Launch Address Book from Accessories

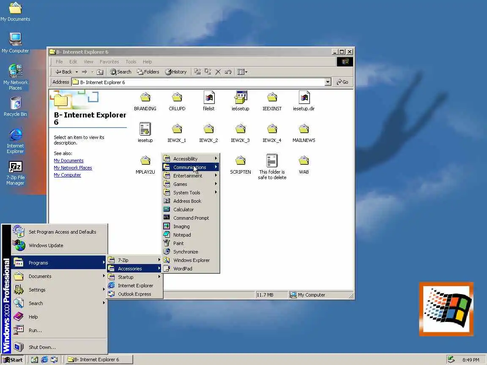pyautogui.click(x=191, y=201)
